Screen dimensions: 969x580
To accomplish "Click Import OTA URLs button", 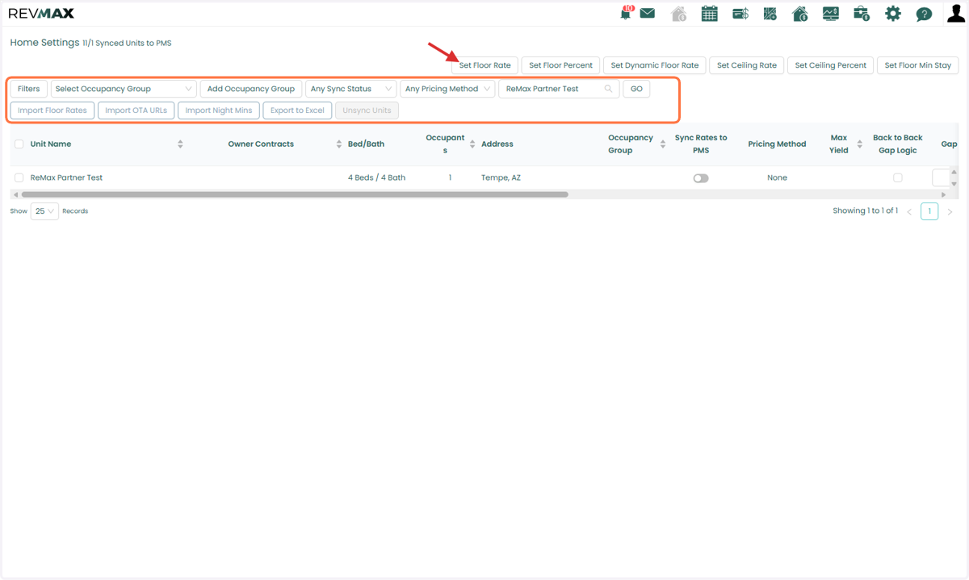I will coord(136,111).
